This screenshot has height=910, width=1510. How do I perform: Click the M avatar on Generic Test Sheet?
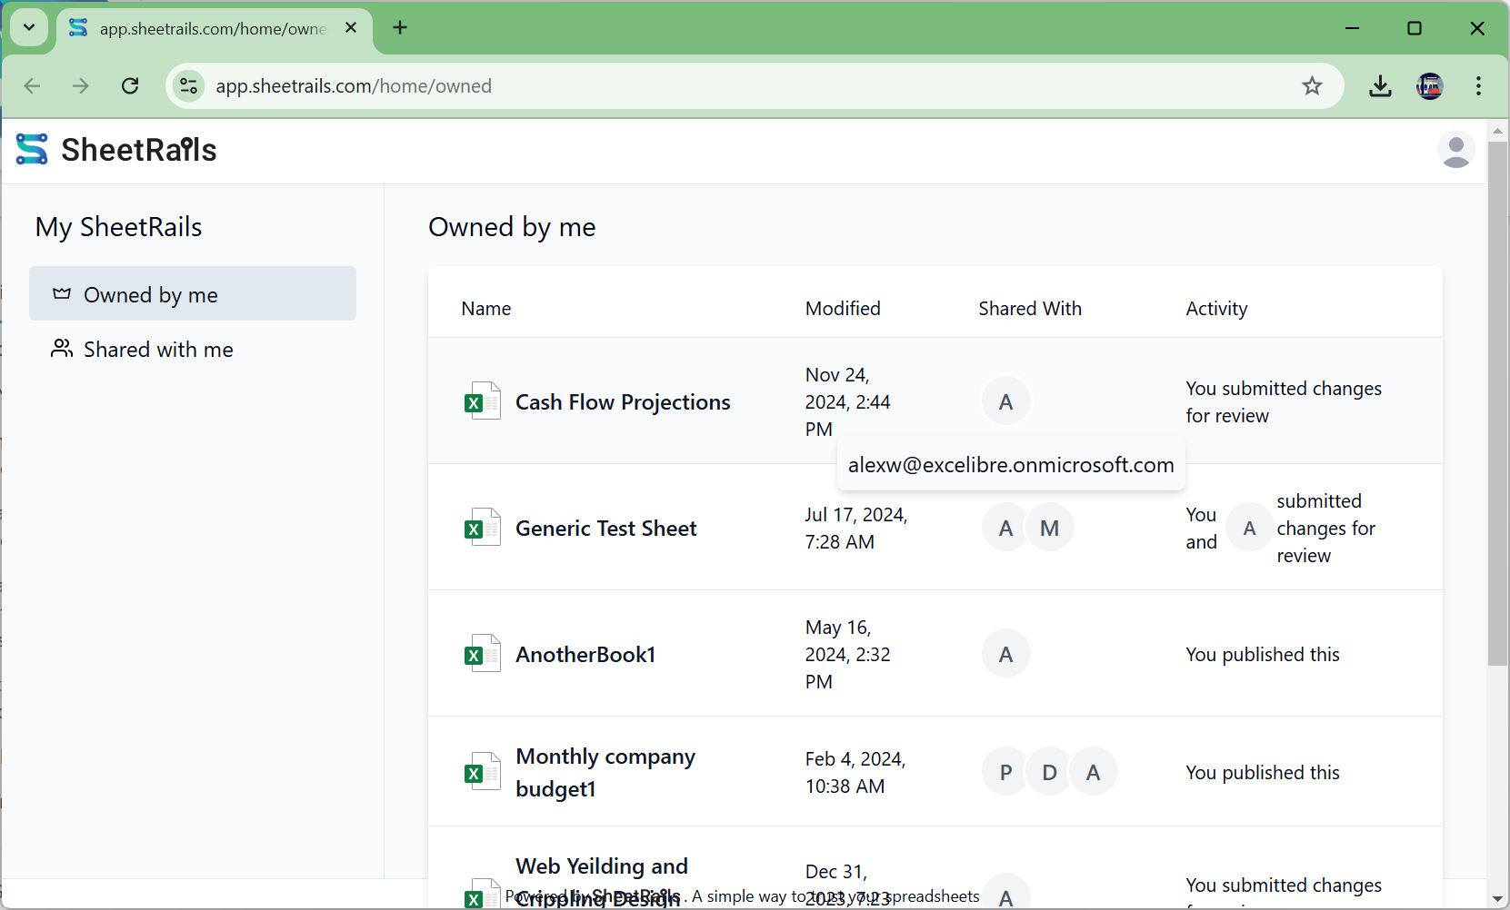pyautogui.click(x=1049, y=528)
